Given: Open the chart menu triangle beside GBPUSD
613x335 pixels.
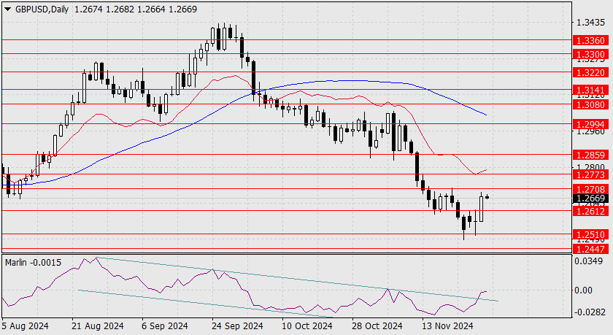Looking at the screenshot, I should pyautogui.click(x=7, y=9).
